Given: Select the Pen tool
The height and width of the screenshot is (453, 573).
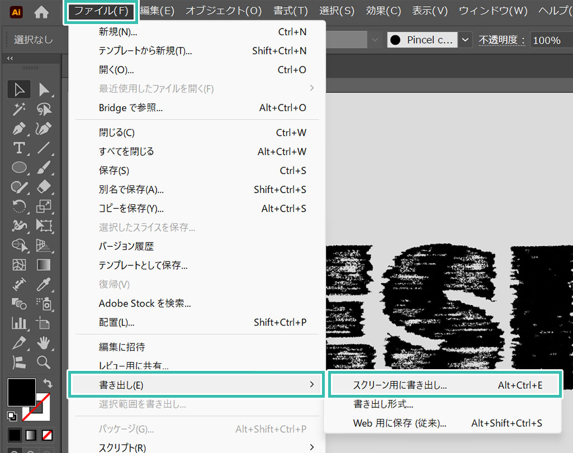Looking at the screenshot, I should point(19,128).
